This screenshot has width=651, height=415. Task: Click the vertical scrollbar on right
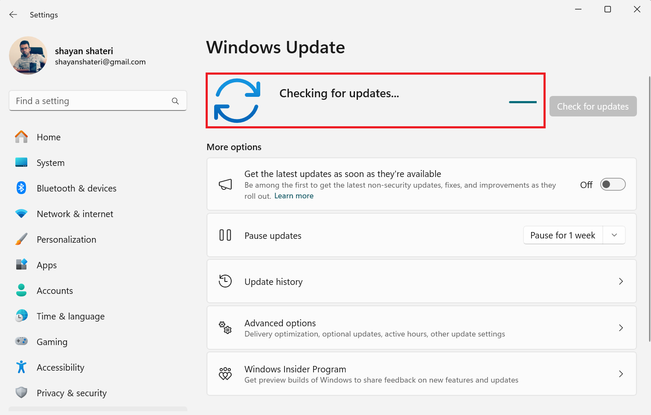[649, 209]
